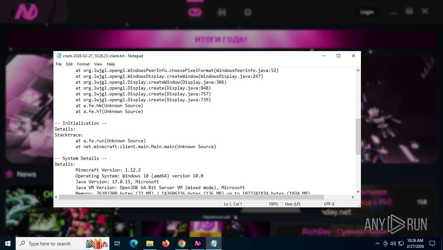This screenshot has height=250, width=443.
Task: Launch Microsoft Edge from the taskbar
Action: [x=134, y=243]
